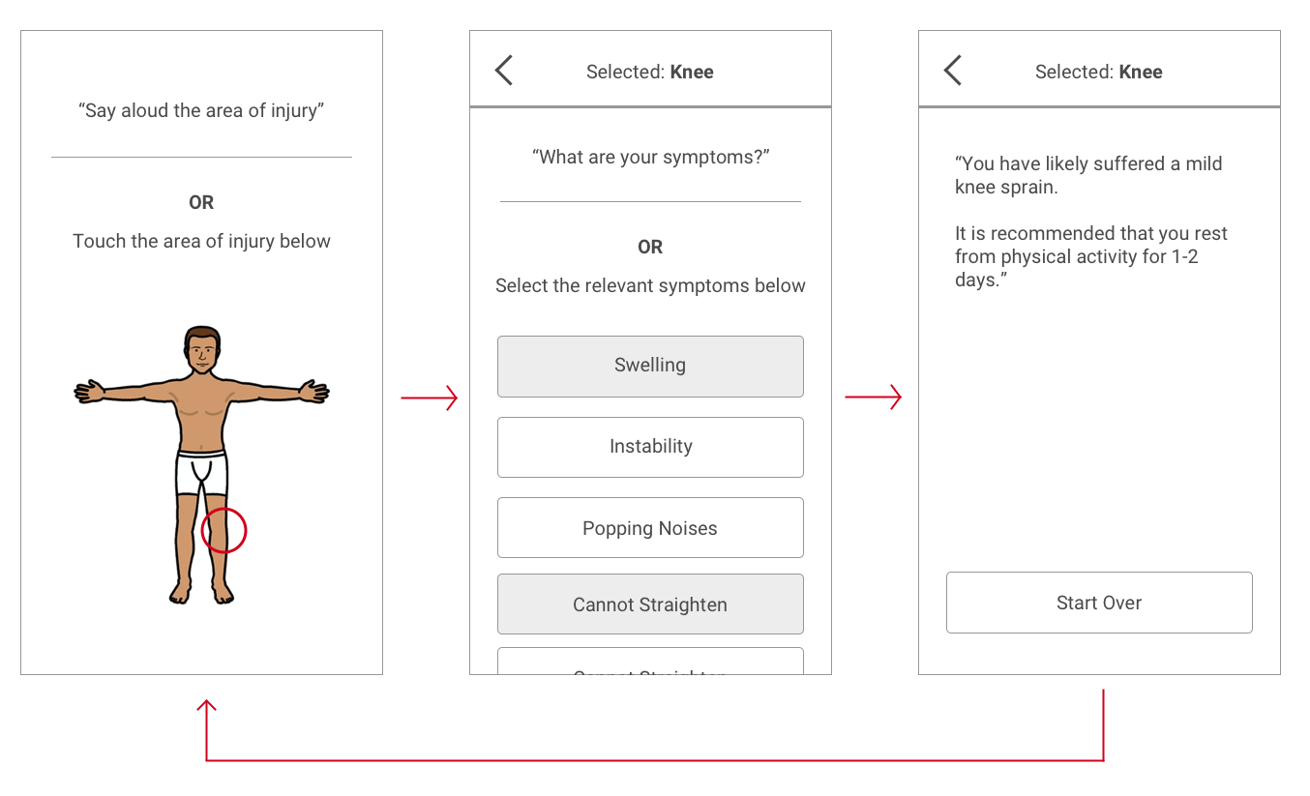The width and height of the screenshot is (1310, 796).
Task: Select the Instability symptom
Action: (650, 447)
